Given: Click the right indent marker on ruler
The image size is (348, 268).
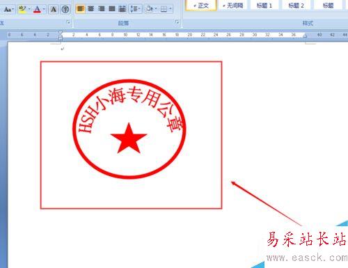Looking at the screenshot, I should pos(305,36).
